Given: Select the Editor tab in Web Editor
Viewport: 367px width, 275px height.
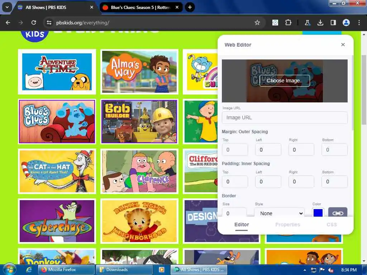Looking at the screenshot, I should 242,225.
